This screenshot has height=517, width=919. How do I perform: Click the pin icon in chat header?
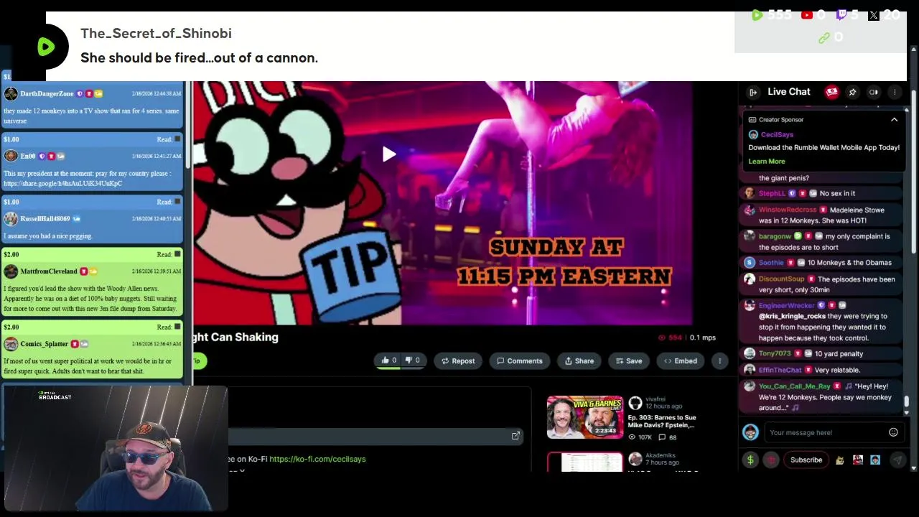coord(852,92)
